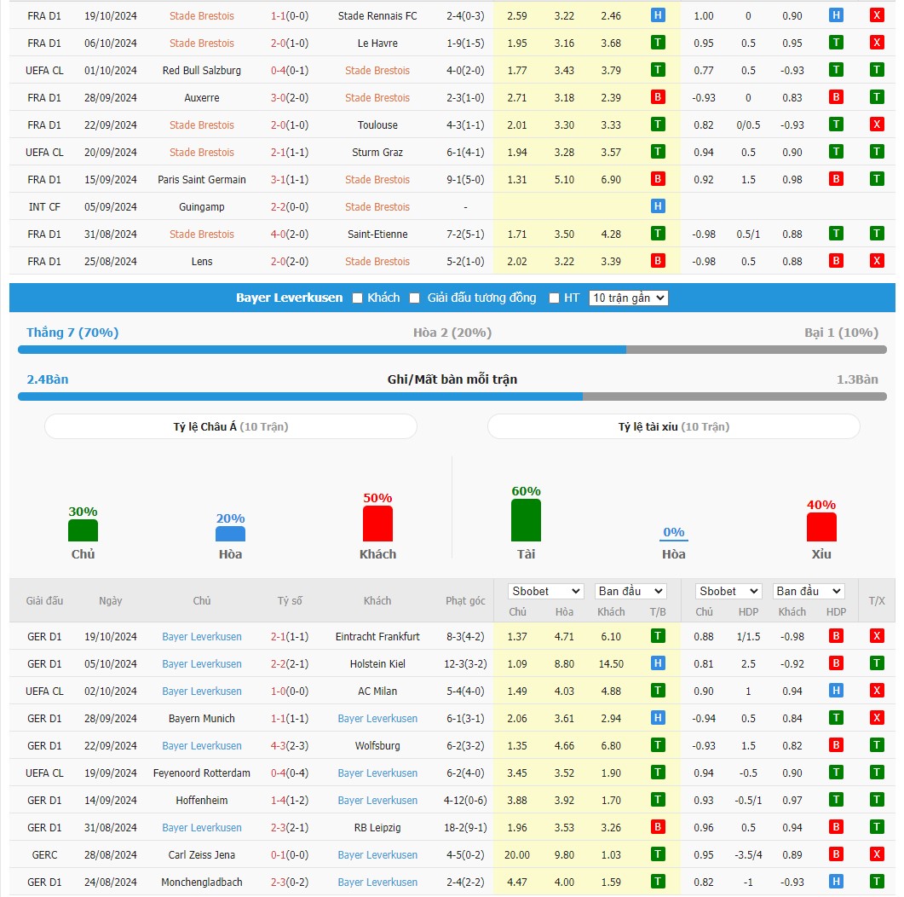Switch to the Tỷ lệ Châu Á tab
Screen dimensions: 904x897
[x=231, y=427]
